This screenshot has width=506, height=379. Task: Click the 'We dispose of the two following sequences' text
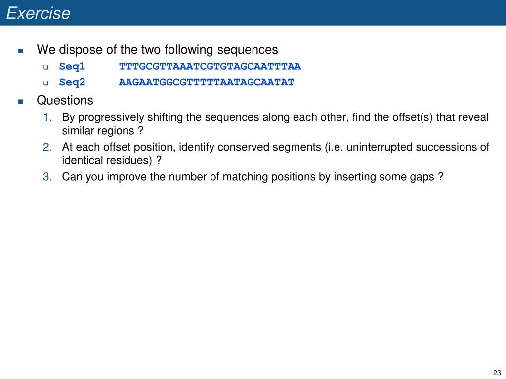coord(157,50)
